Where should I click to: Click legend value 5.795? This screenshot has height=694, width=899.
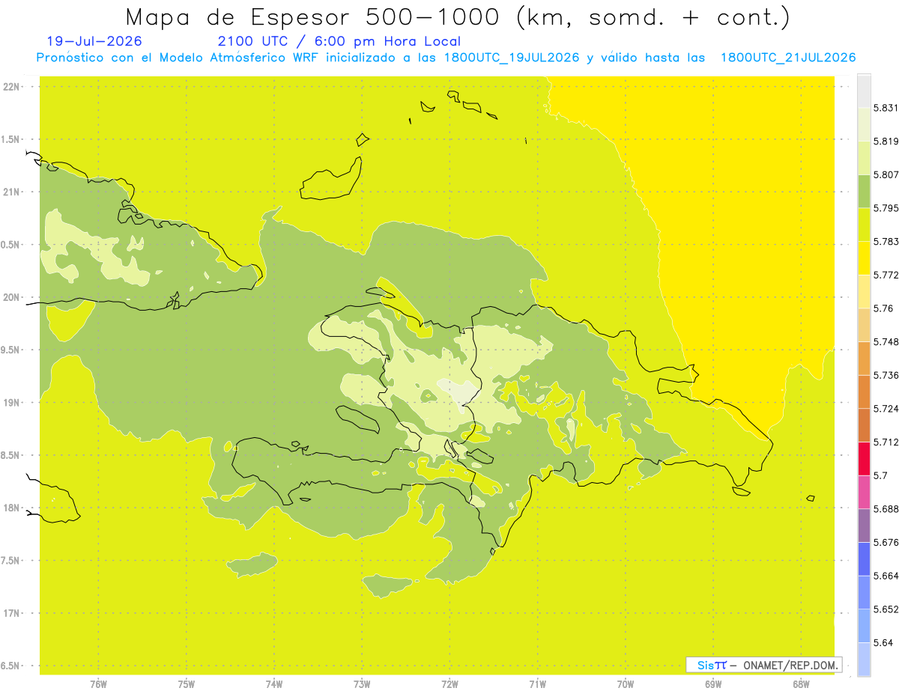coord(886,208)
